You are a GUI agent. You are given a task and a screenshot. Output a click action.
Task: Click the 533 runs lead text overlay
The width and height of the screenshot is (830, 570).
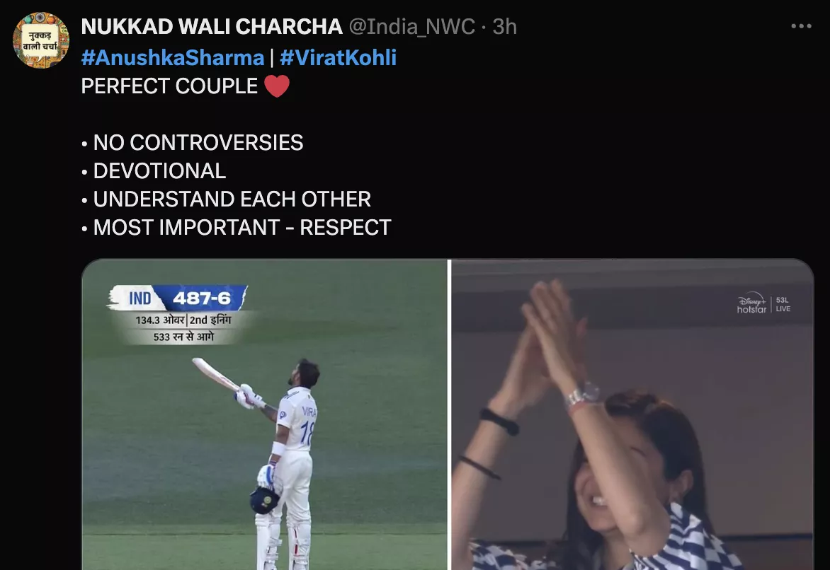[x=183, y=337]
